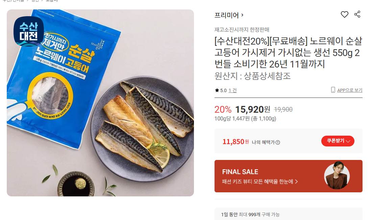Image resolution: width=373 pixels, height=220 pixels.
Task: Click the model portrait in FINAL SALE banner
Action: tap(337, 175)
